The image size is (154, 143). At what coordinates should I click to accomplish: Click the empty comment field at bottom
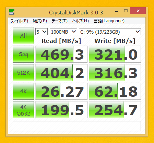[x=77, y=126]
